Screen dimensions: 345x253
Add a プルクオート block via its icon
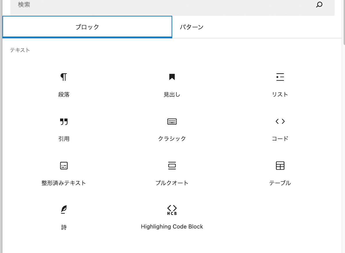click(x=172, y=166)
